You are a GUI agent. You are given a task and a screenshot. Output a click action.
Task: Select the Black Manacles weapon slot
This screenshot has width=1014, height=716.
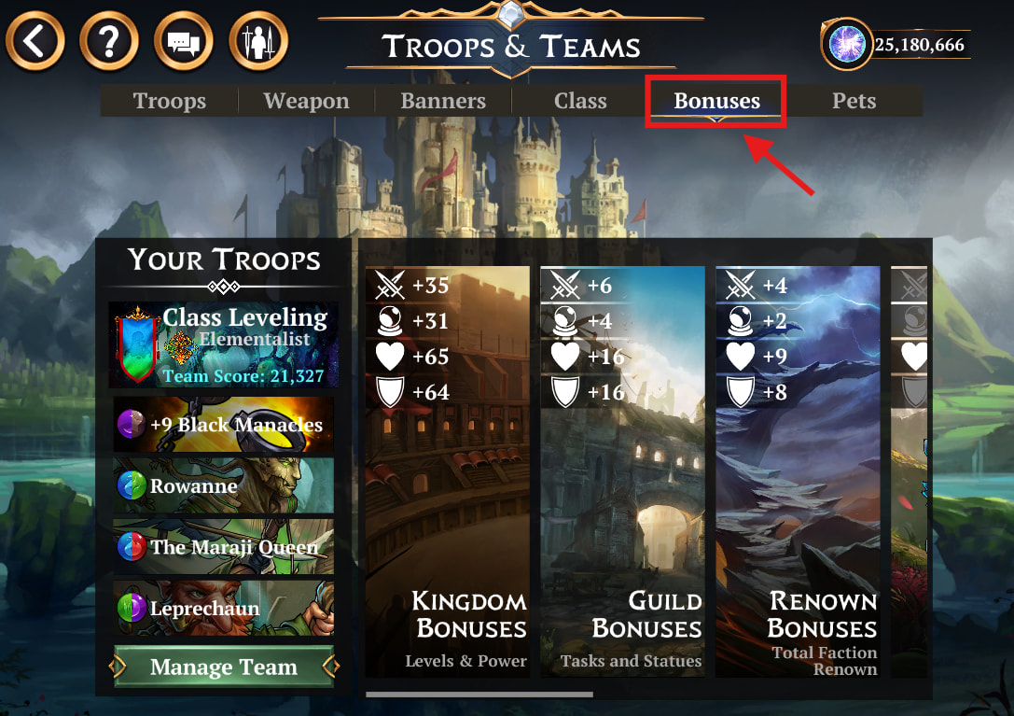coord(224,425)
